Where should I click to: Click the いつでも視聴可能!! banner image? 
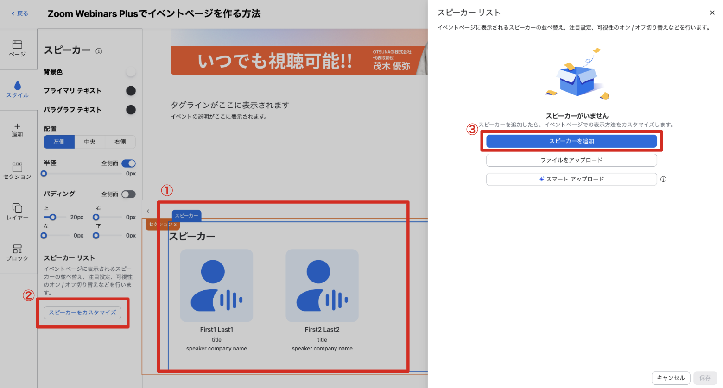click(x=299, y=52)
